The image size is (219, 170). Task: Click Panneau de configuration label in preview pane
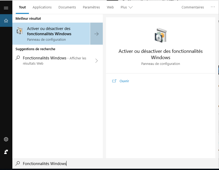pos(161,64)
